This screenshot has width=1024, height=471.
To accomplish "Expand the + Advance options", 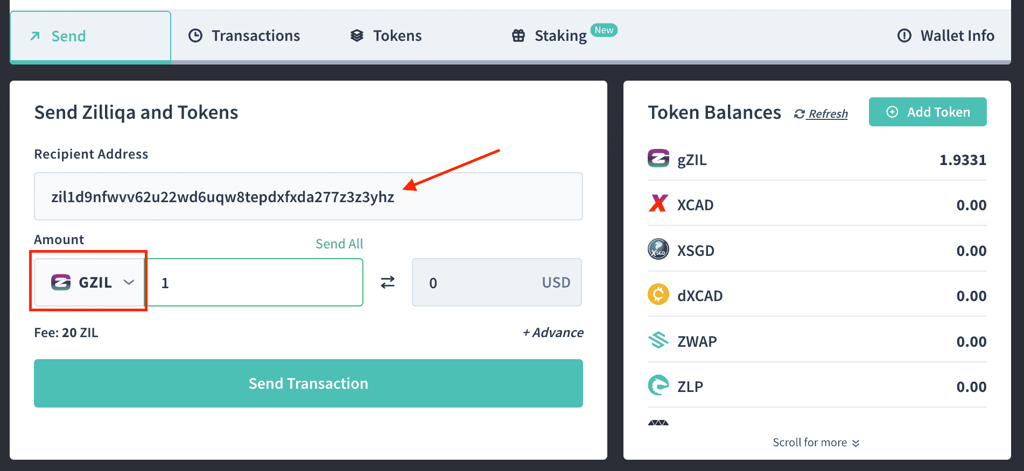I will 553,332.
